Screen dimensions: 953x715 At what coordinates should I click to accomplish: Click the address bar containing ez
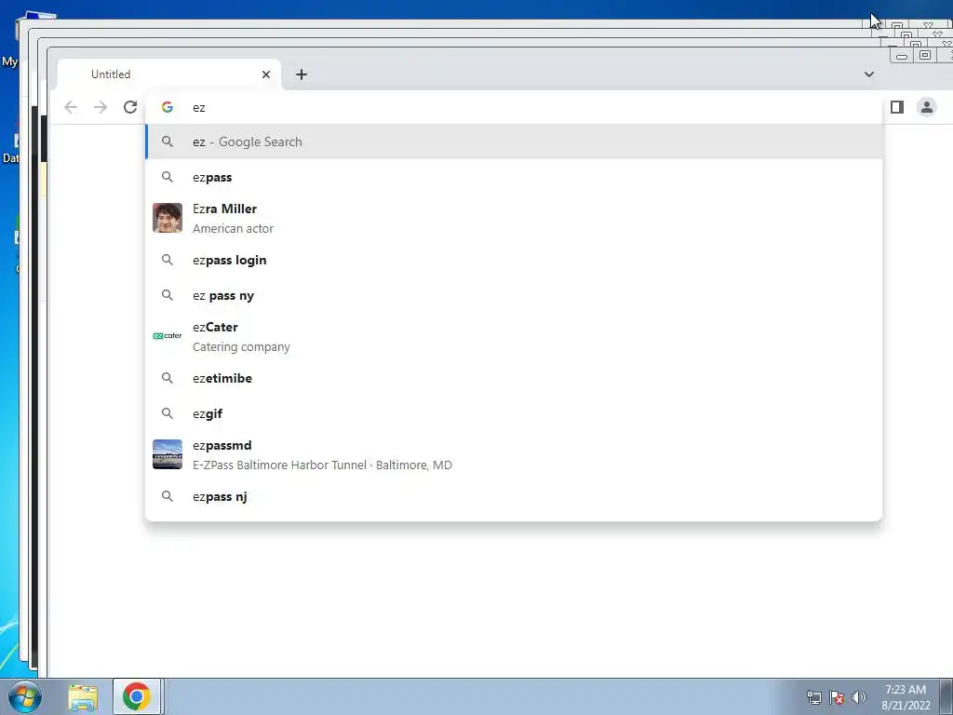[x=514, y=108]
